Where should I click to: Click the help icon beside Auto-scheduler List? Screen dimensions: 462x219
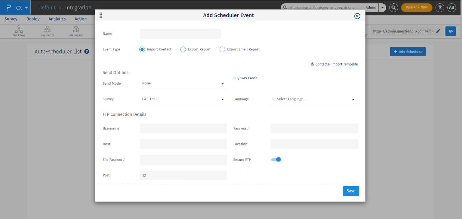pyautogui.click(x=87, y=51)
